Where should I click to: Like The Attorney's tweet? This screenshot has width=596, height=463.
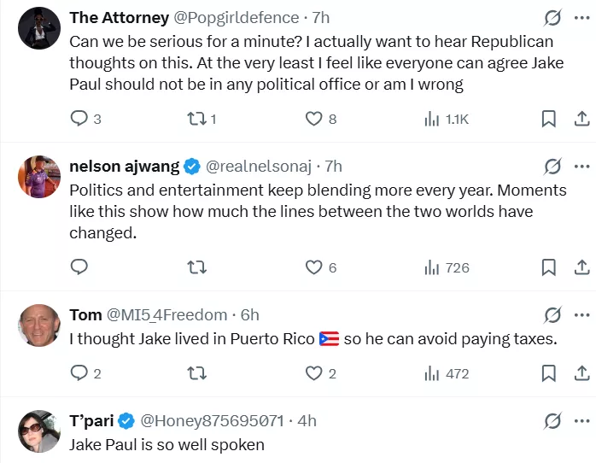pos(315,119)
